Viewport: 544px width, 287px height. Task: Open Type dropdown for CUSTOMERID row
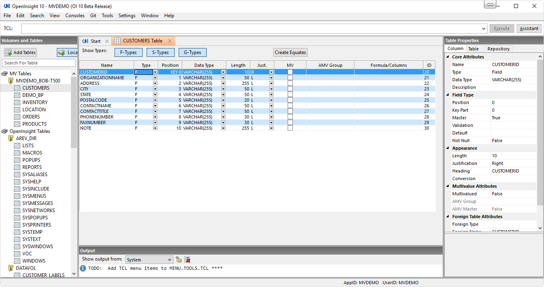[x=155, y=72]
